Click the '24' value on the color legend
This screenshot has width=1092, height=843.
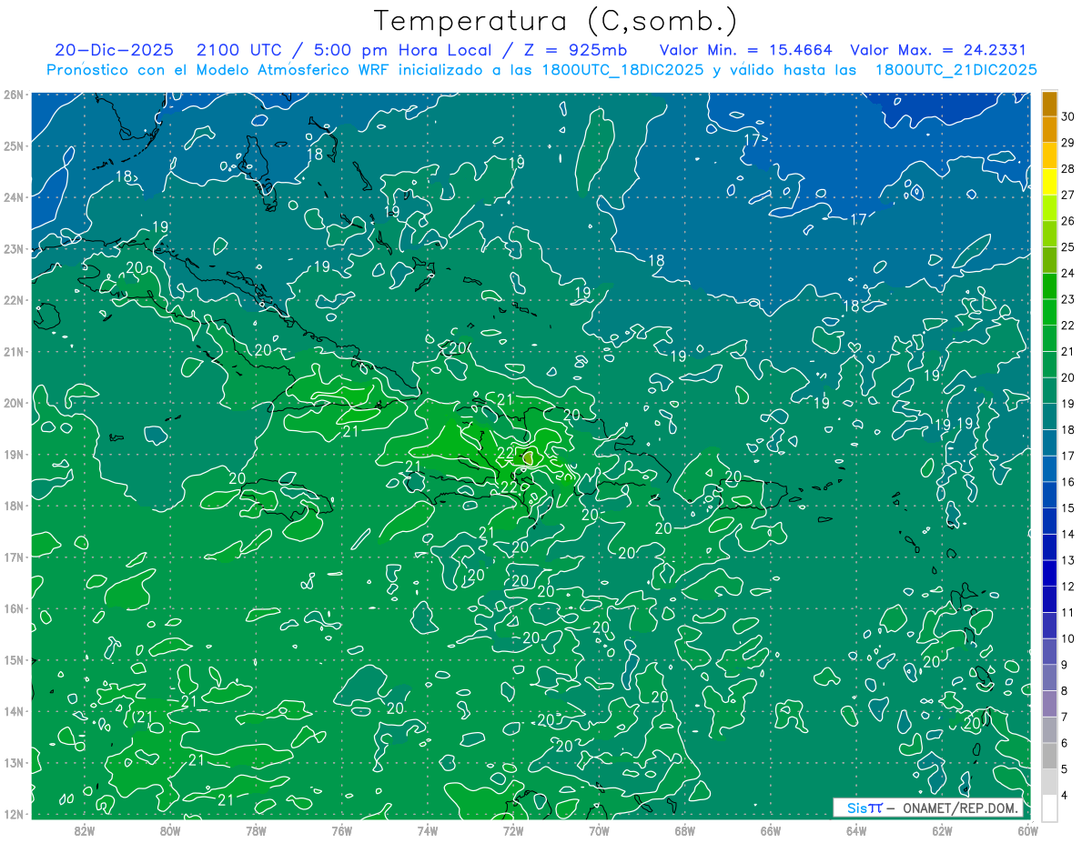click(1067, 273)
